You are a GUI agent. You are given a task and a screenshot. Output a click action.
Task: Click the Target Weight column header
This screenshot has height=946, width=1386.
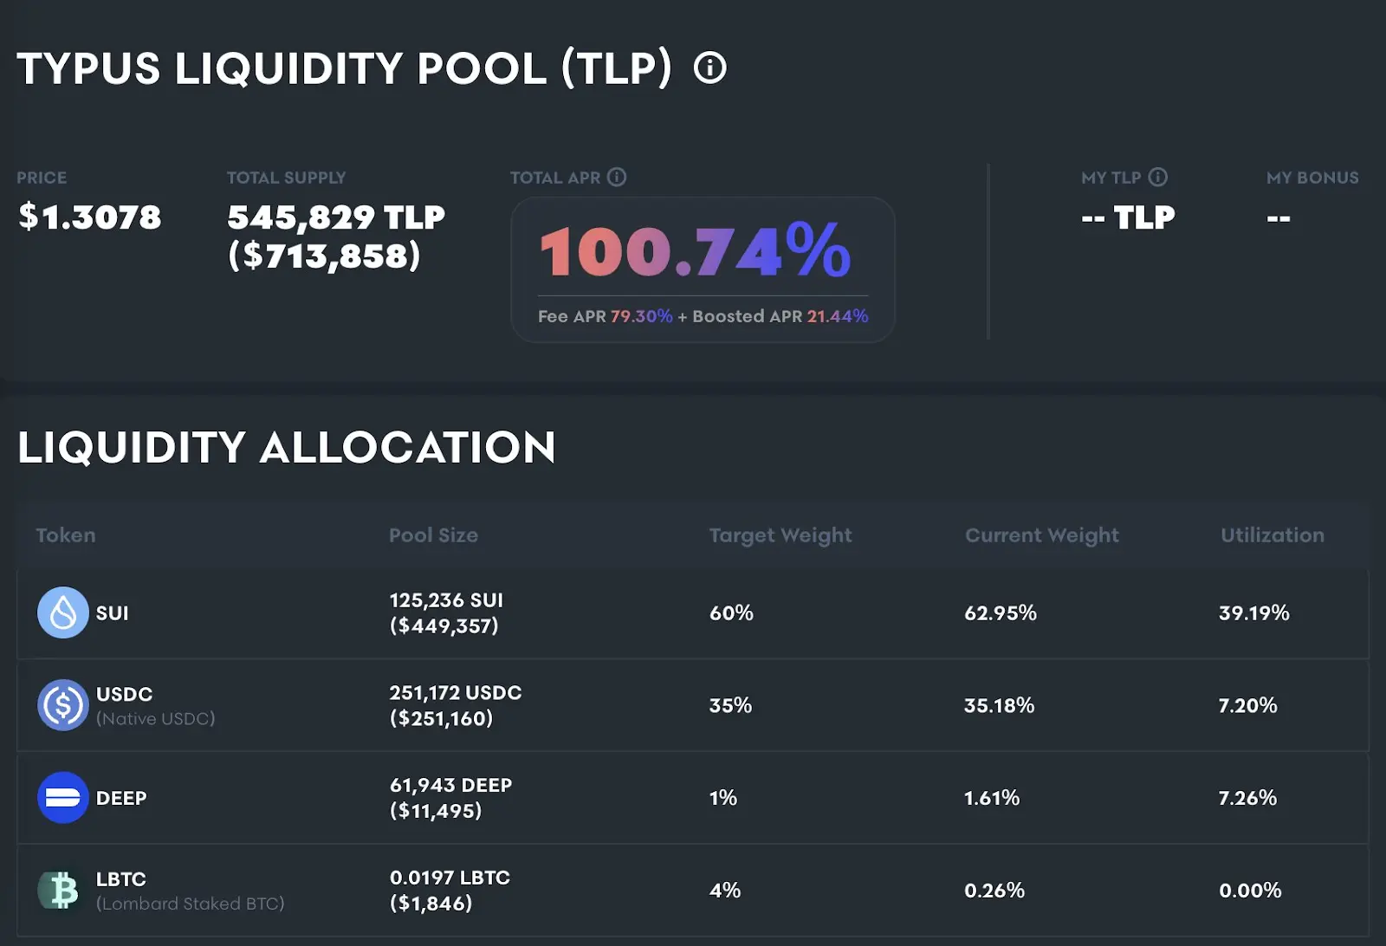coord(780,535)
